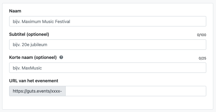Click empty card area below the URL field
Screen dimensions: 216x112
[x=108, y=103]
